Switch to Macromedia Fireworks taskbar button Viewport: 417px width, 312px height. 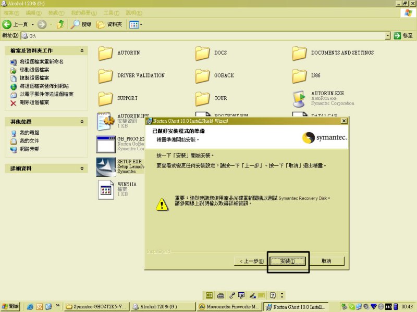point(229,307)
